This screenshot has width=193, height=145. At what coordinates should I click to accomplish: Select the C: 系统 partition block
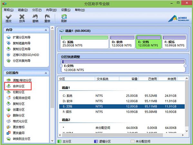pyautogui.click(x=84, y=42)
